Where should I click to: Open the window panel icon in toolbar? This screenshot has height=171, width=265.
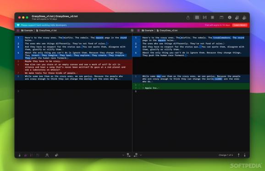pos(221,17)
